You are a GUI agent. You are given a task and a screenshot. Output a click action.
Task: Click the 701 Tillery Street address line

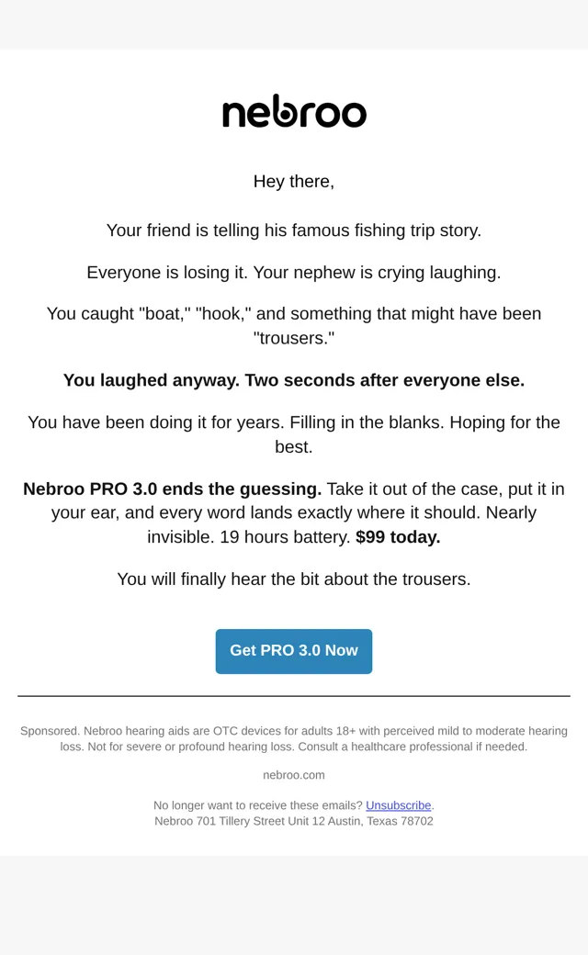click(294, 821)
